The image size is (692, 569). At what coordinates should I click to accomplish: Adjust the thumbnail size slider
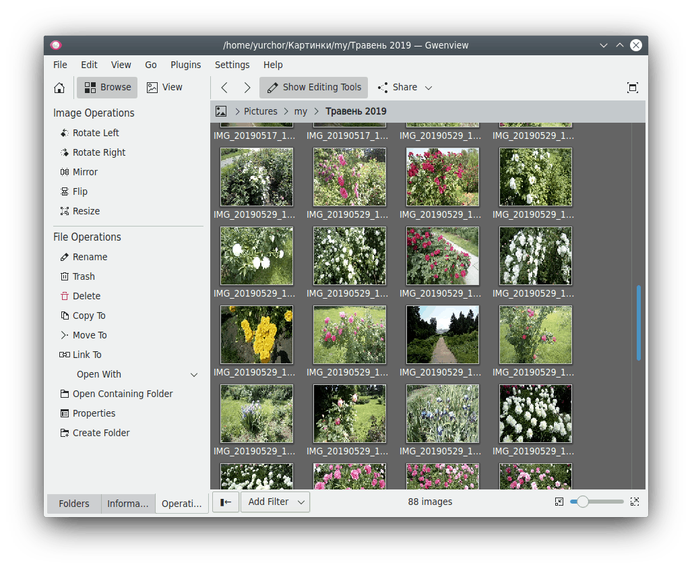click(x=583, y=502)
